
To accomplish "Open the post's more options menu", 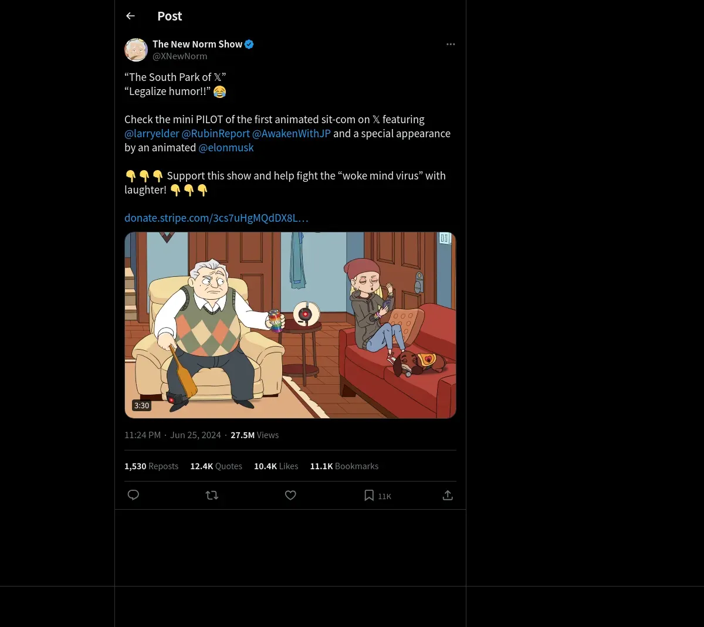I will pyautogui.click(x=451, y=45).
